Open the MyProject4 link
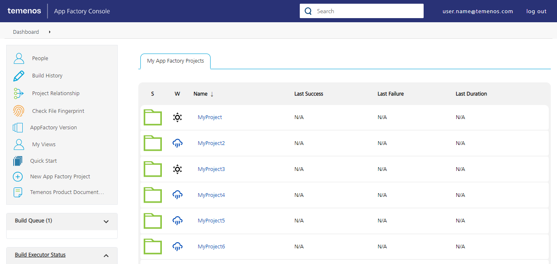The width and height of the screenshot is (557, 264). tap(211, 195)
